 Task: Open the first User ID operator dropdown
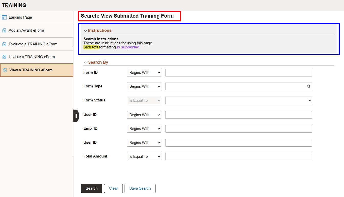click(x=144, y=115)
